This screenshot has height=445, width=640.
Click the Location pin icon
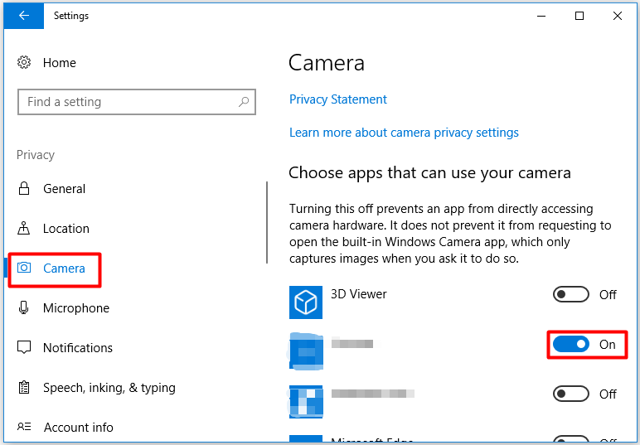pos(24,228)
